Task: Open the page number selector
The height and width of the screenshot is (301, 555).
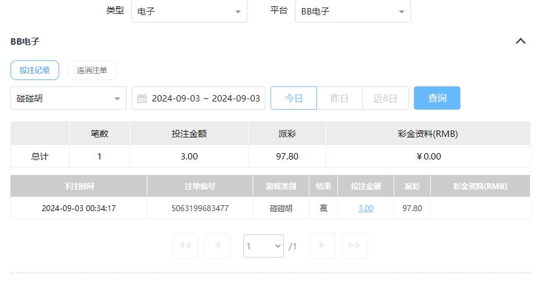Action: tap(263, 246)
